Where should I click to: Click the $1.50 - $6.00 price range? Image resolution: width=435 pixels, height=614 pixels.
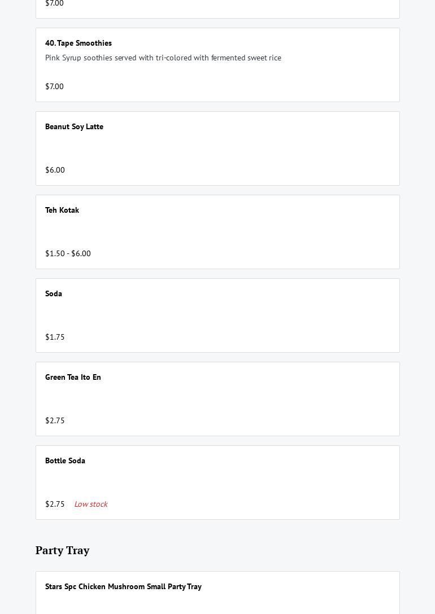pos(68,253)
